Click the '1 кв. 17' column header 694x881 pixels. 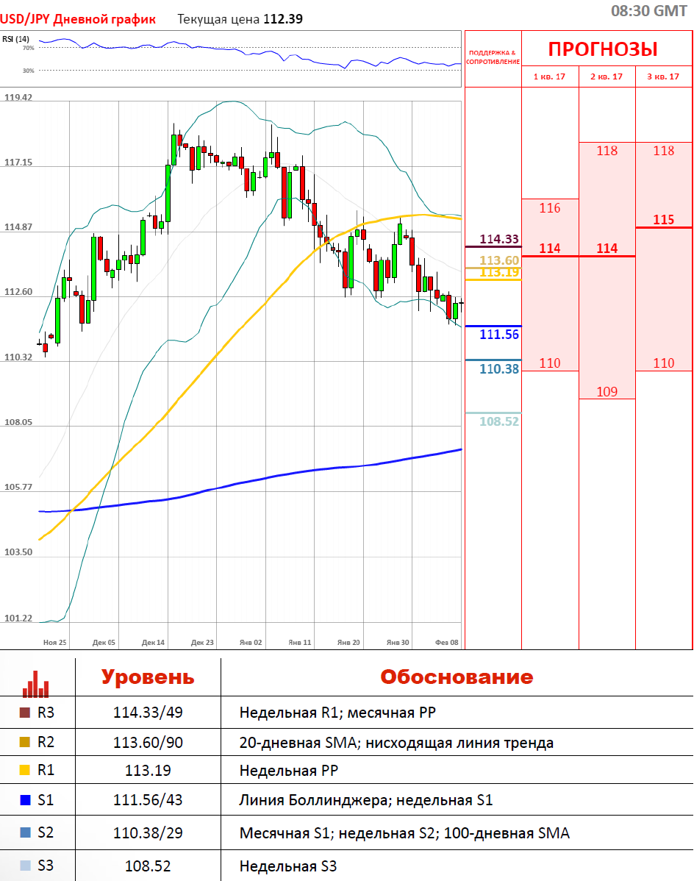549,76
